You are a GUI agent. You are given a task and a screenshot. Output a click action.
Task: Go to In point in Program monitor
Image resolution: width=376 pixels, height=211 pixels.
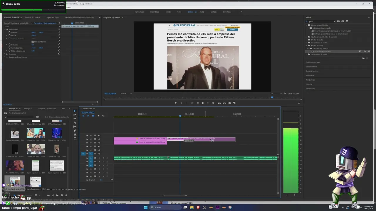point(192,103)
